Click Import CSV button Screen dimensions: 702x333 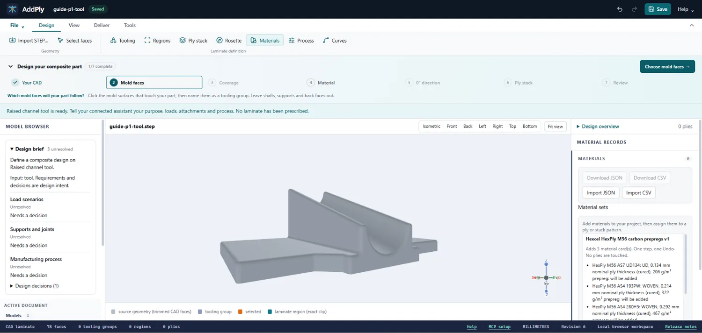[639, 193]
